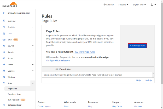Image resolution: width=163 pixels, height=109 pixels.
Task: Open the Access section
Action: point(10,58)
